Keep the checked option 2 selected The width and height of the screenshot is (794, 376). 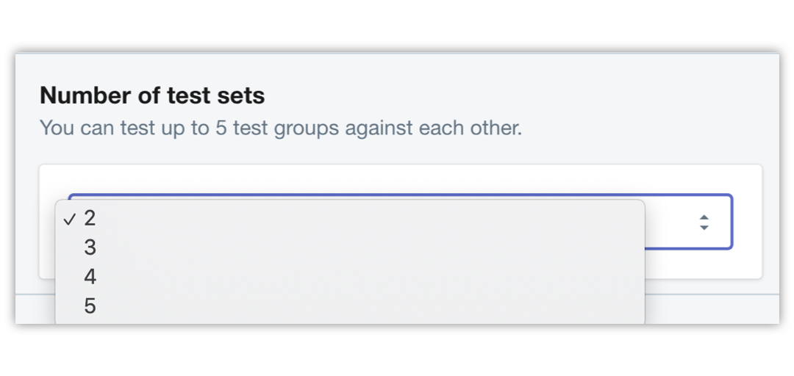click(x=349, y=218)
